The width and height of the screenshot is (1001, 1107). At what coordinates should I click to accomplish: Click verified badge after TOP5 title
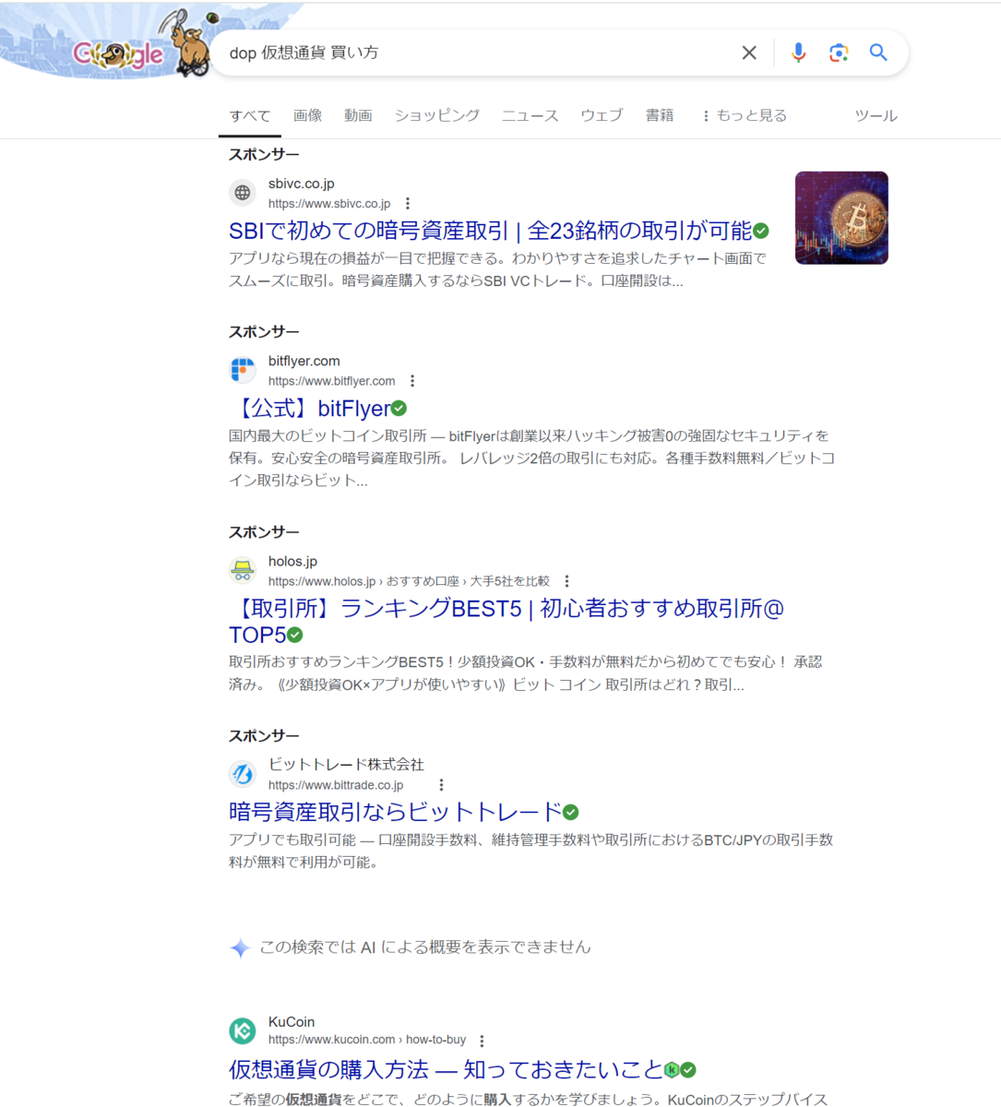[x=294, y=635]
